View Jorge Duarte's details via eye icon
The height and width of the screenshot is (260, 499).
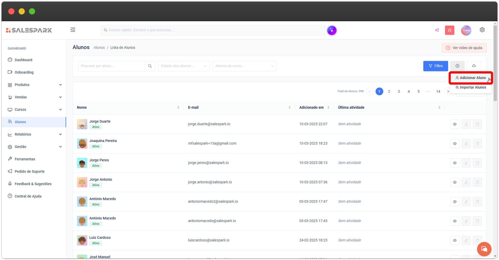(454, 124)
